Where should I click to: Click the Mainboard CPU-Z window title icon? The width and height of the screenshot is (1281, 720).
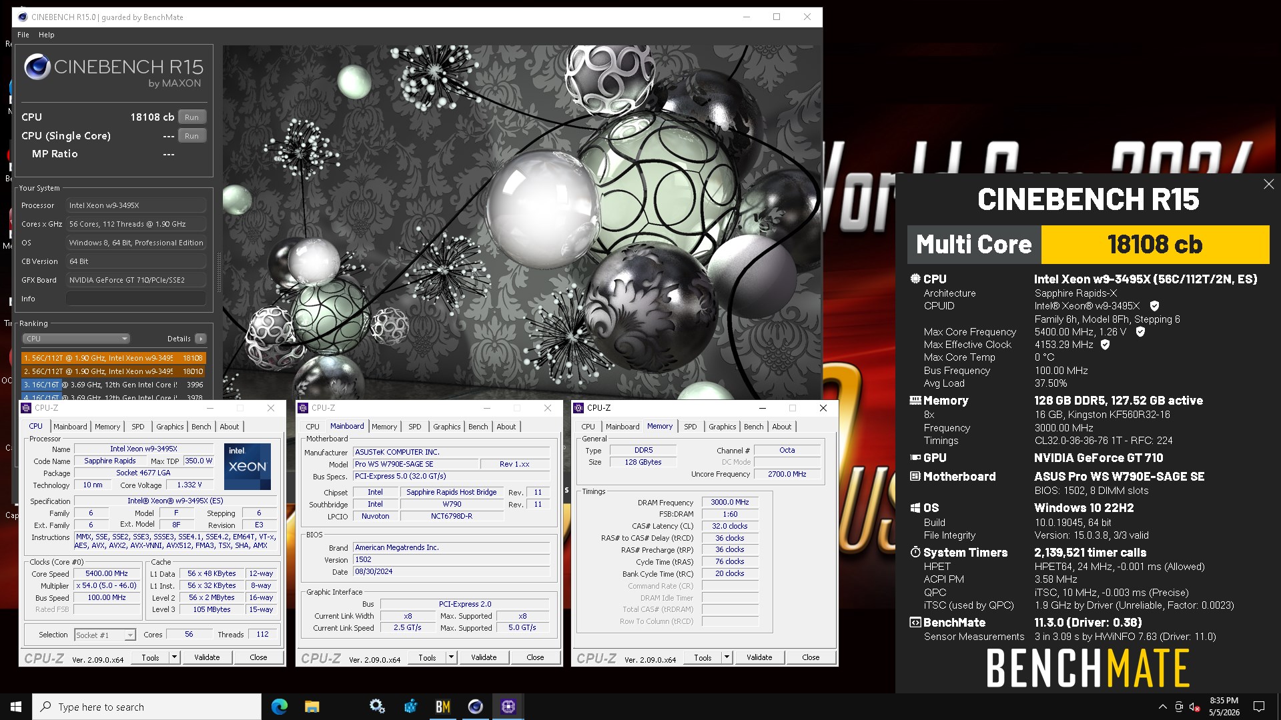pos(304,408)
